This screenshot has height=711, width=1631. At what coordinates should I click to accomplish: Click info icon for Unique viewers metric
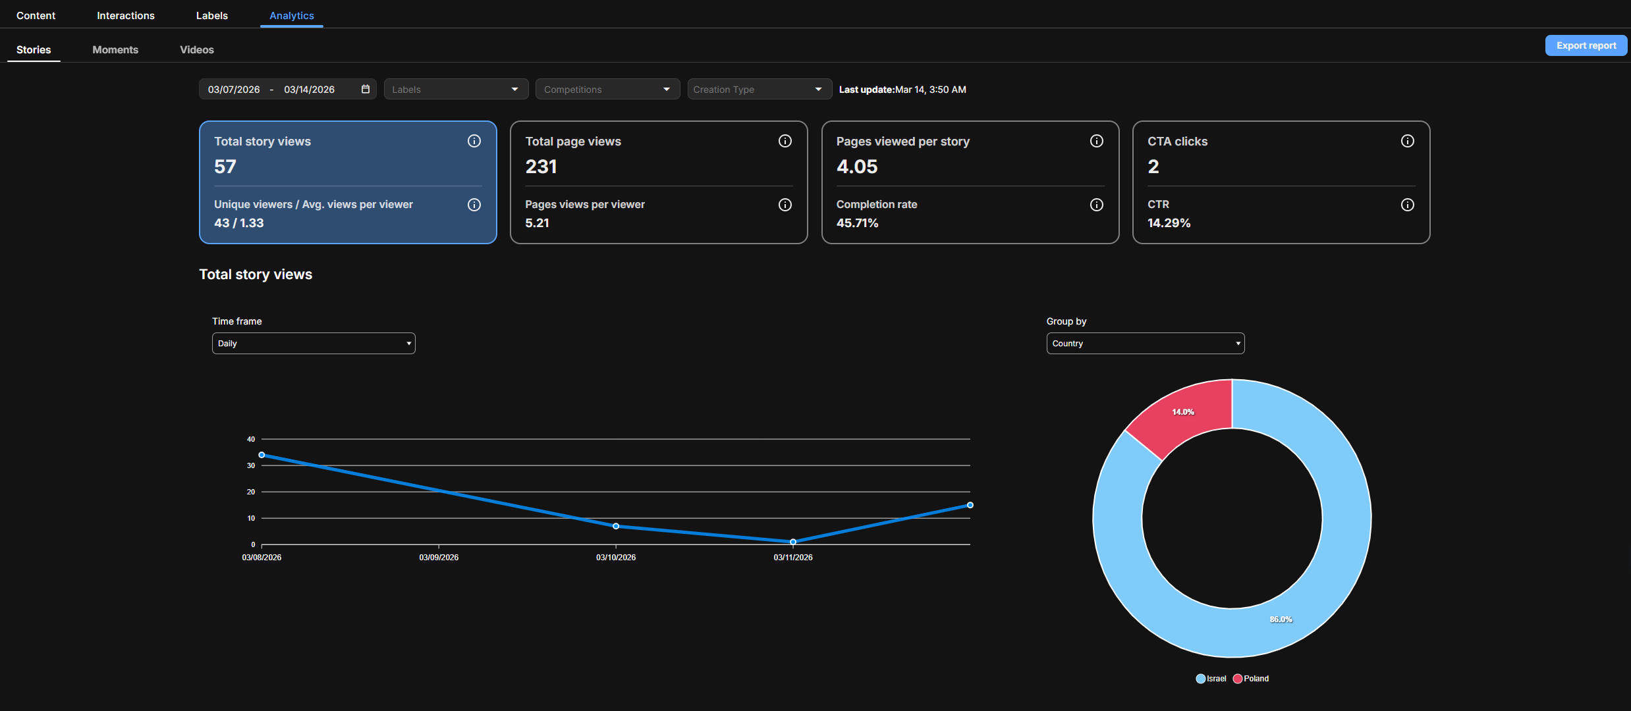(x=474, y=205)
